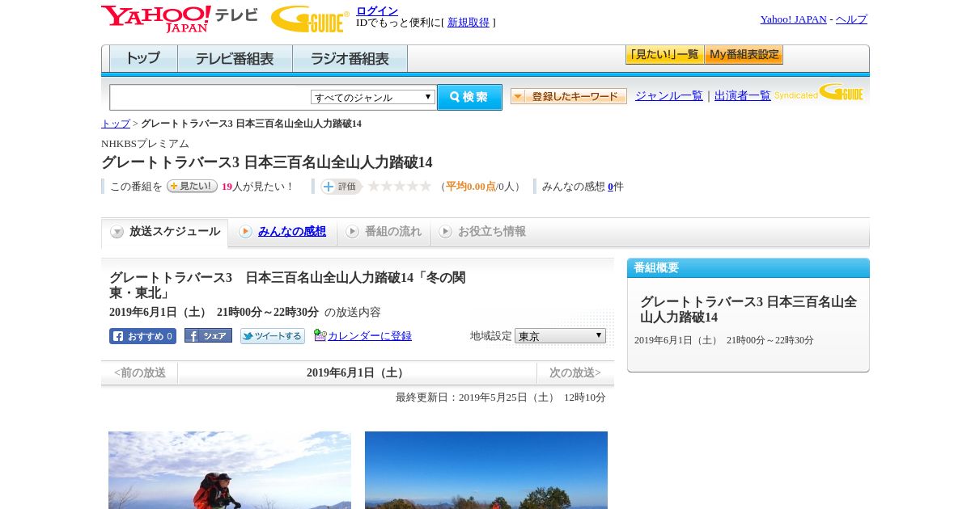Click the star rating bar
Viewport: 971px width, 509px height.
400,187
